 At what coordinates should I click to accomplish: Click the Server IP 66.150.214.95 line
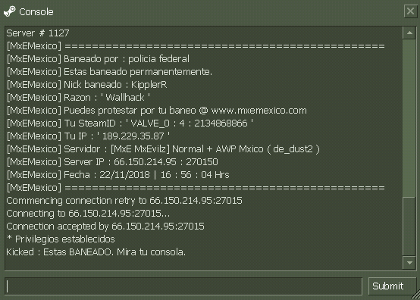112,161
